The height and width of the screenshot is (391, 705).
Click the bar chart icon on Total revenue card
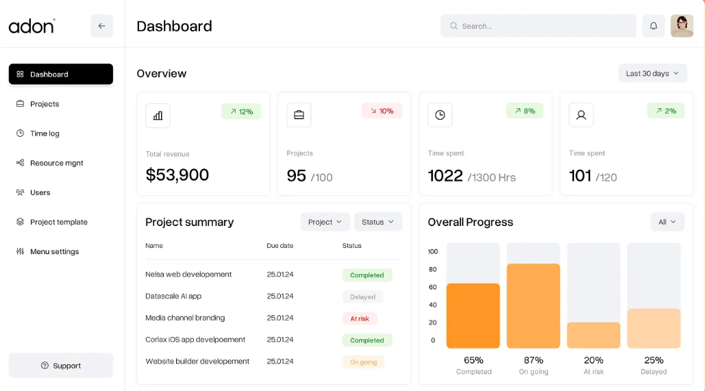pos(158,116)
